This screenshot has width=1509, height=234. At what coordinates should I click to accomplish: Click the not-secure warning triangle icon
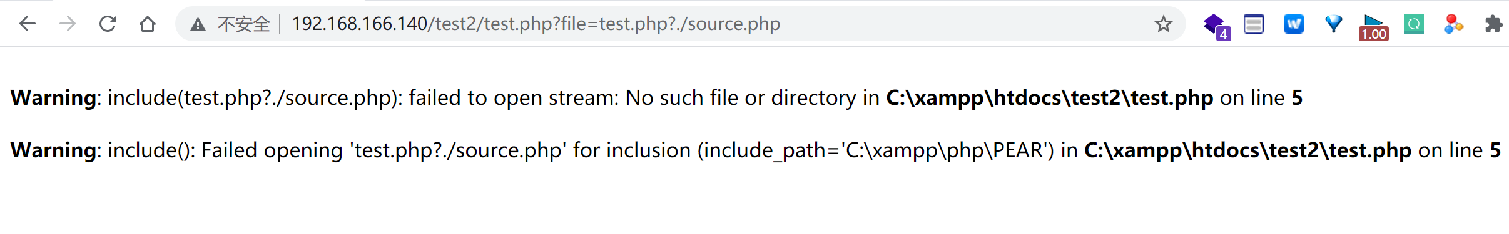pyautogui.click(x=198, y=24)
